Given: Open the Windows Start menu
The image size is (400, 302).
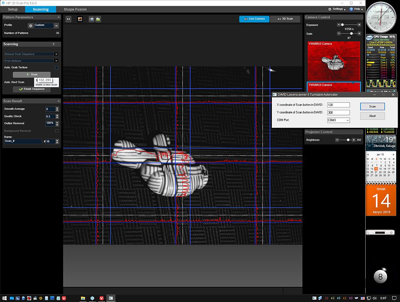Looking at the screenshot, I should [5, 298].
